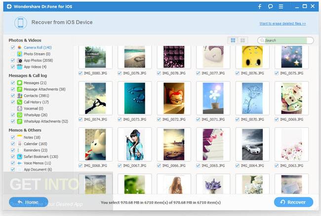The height and width of the screenshot is (216, 321).
Task: Check the Voicemail checkbox
Action: [13, 108]
